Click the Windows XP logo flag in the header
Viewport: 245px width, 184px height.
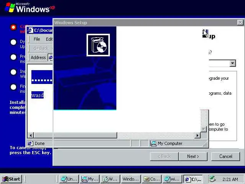click(10, 7)
